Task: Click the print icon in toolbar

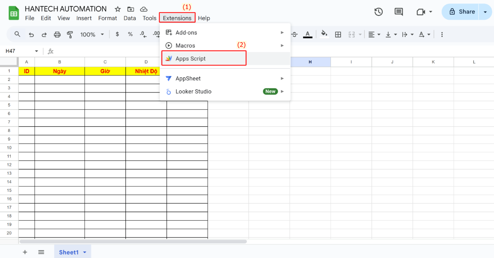Action: (57, 34)
